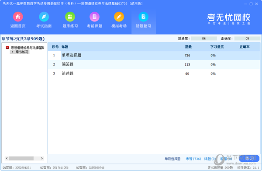Minimize the application window

(245, 4)
